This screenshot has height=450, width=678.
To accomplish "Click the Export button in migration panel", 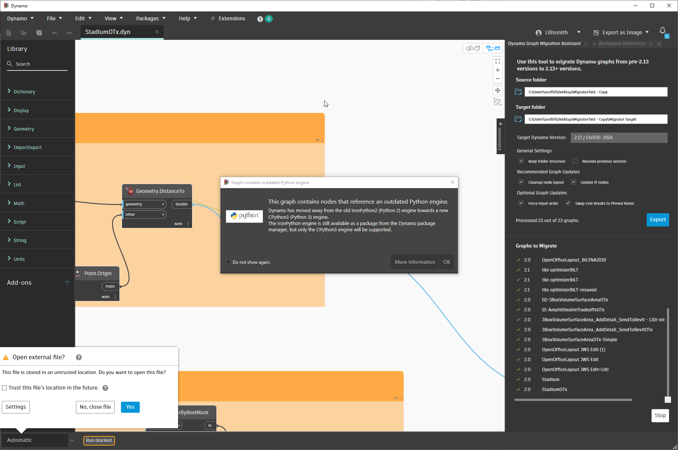I will click(x=657, y=219).
